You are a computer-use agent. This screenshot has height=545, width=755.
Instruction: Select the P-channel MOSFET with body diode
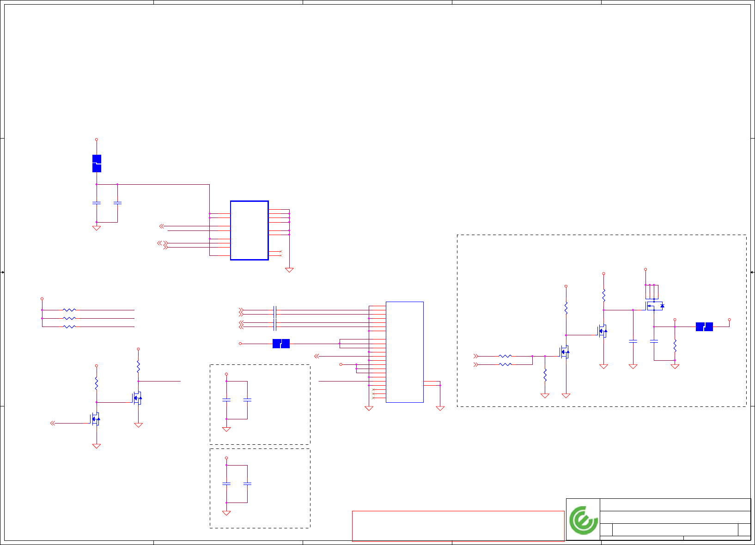(x=655, y=306)
